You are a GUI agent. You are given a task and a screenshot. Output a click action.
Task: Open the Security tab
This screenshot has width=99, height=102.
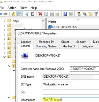click(x=81, y=42)
